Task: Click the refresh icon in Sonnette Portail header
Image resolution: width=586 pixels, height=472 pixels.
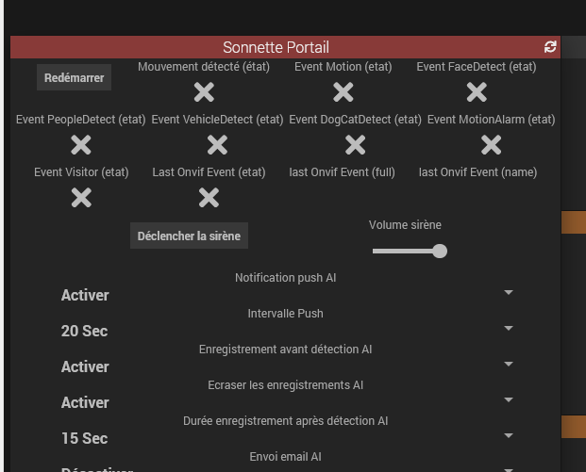Action: click(551, 47)
